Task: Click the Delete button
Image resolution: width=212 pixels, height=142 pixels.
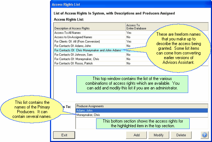Action: tap(181, 135)
